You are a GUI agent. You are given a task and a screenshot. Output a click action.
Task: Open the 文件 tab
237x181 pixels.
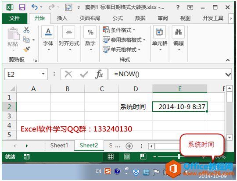point(14,18)
